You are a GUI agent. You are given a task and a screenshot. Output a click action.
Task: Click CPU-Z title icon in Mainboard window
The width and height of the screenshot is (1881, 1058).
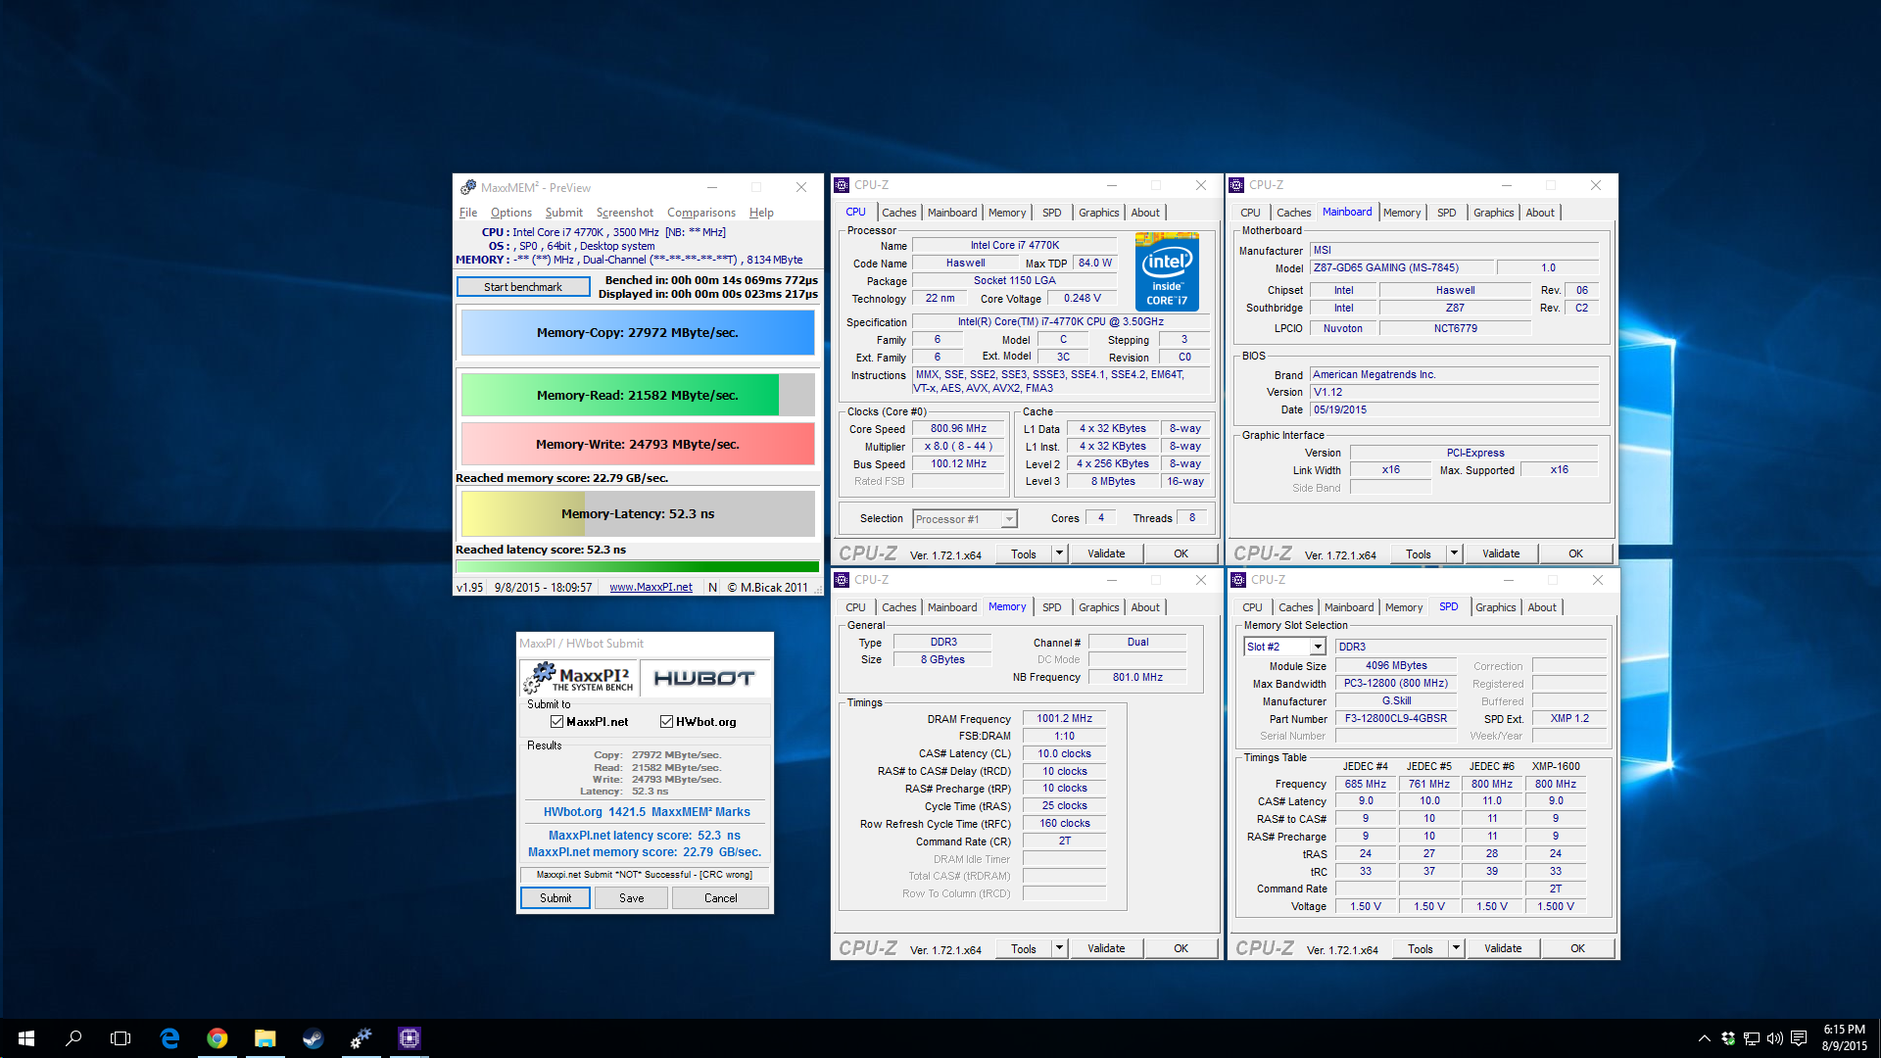point(1236,185)
